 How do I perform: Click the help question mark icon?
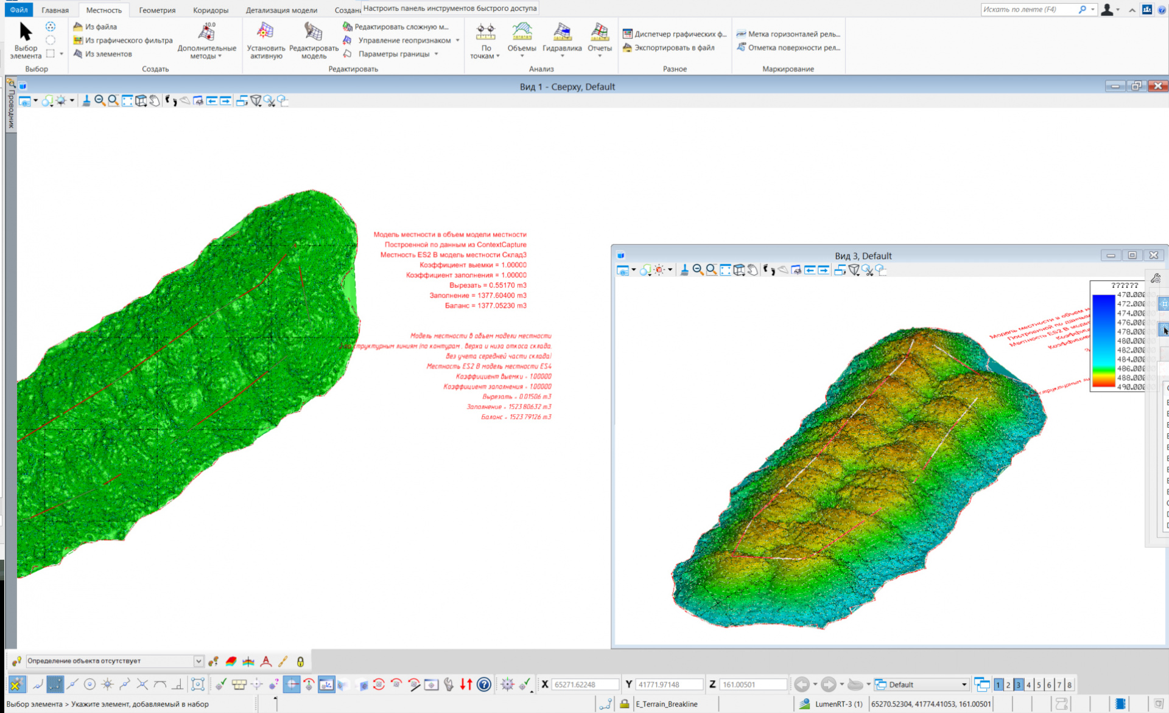pos(484,684)
